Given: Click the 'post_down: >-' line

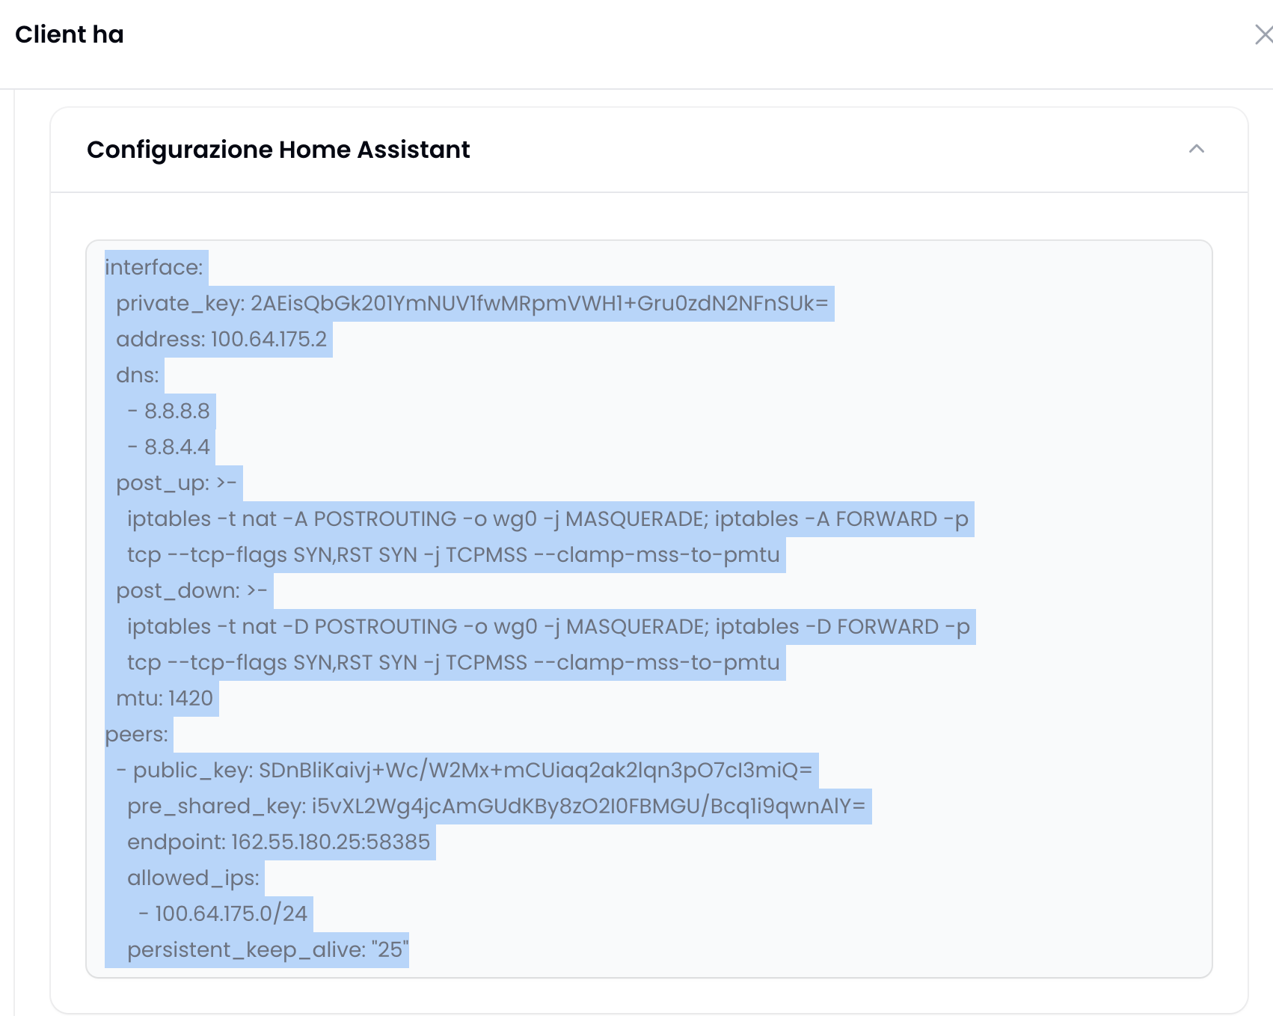Looking at the screenshot, I should click(x=192, y=590).
